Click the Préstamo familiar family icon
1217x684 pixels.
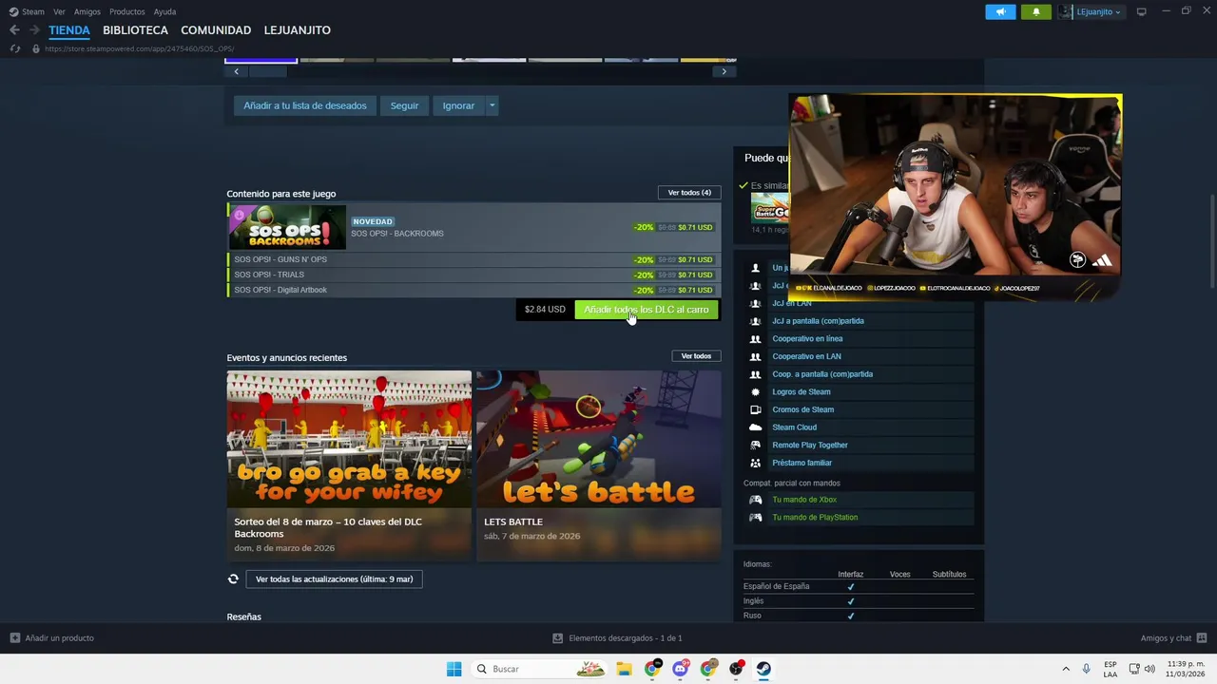[x=756, y=463]
